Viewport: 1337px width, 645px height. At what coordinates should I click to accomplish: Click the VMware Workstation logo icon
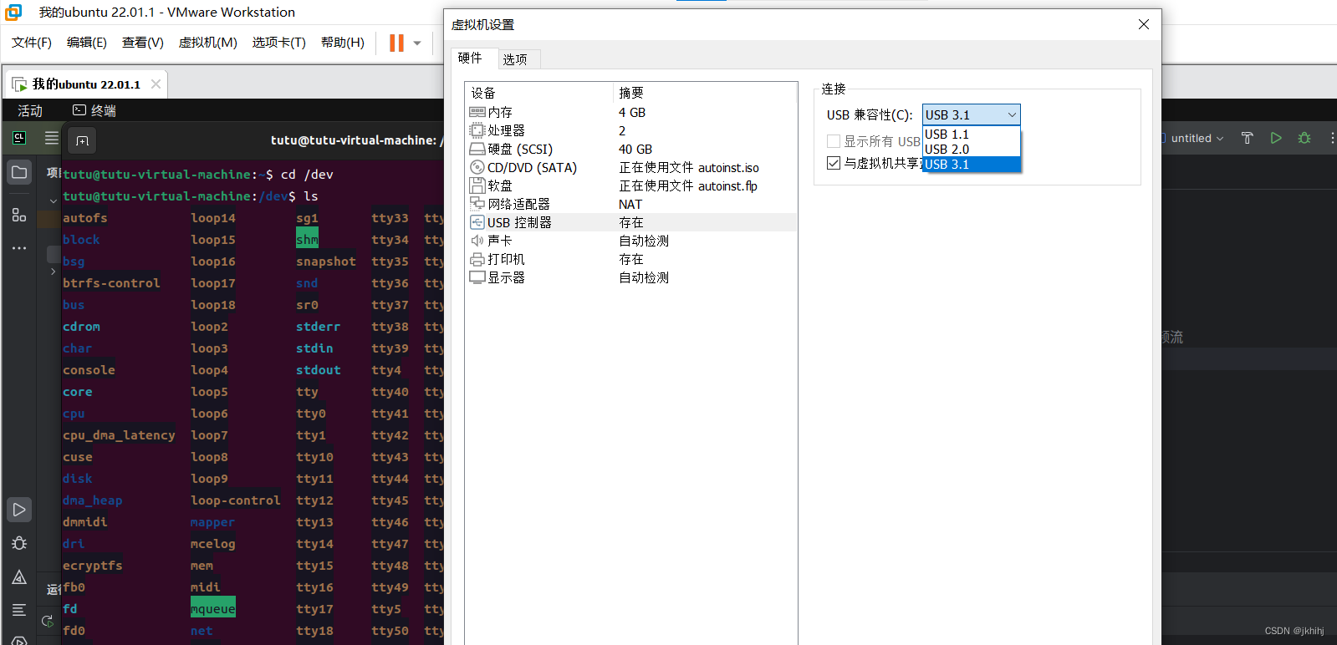click(x=13, y=13)
